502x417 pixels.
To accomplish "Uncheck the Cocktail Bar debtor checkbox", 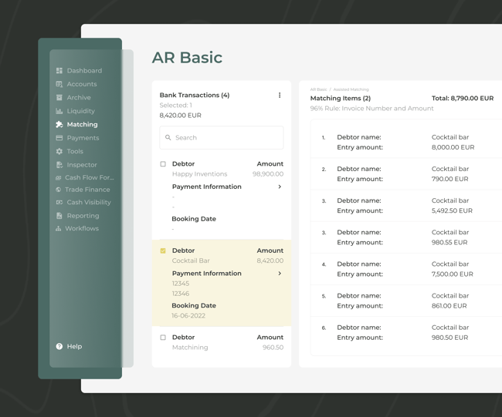I will (163, 251).
